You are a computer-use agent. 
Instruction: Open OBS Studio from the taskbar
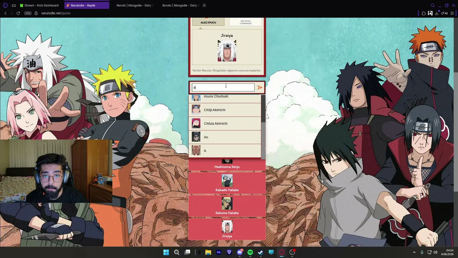pos(292,252)
